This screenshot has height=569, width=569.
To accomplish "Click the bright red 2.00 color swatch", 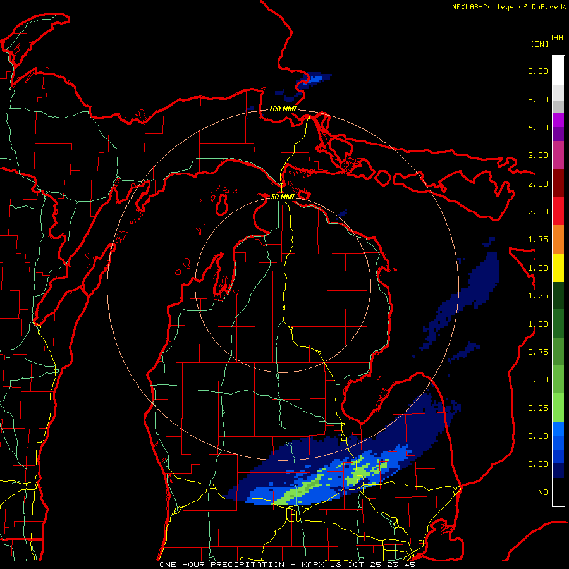I will (x=558, y=212).
